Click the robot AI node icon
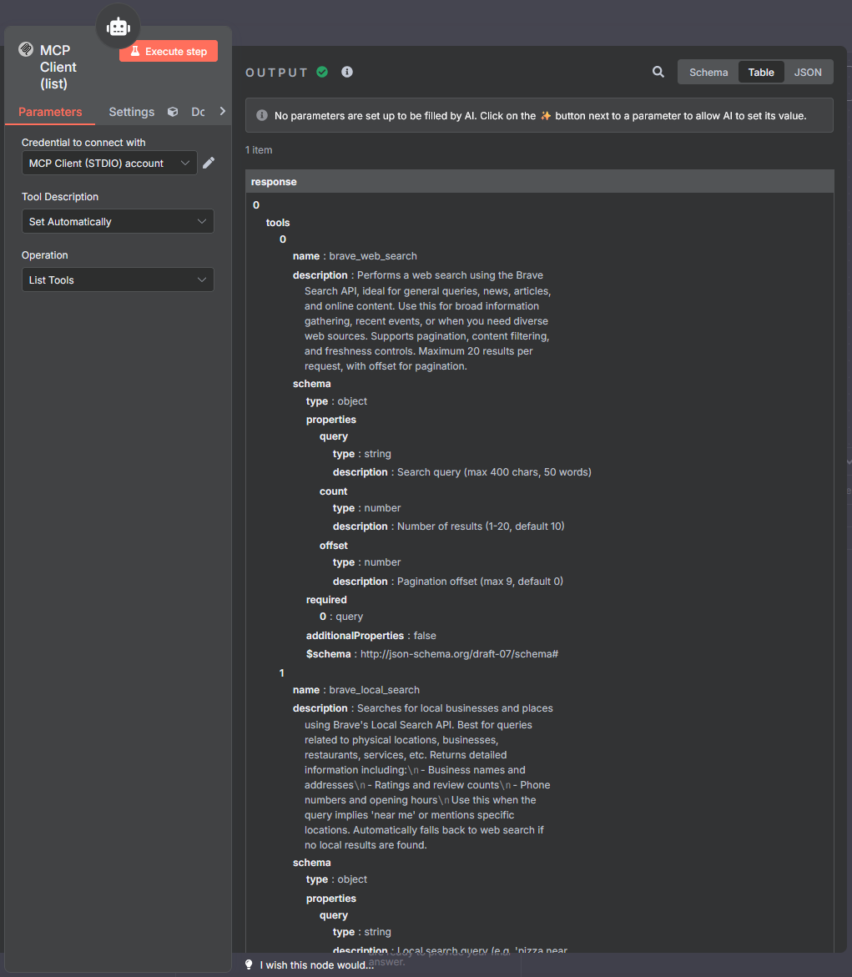 click(118, 28)
